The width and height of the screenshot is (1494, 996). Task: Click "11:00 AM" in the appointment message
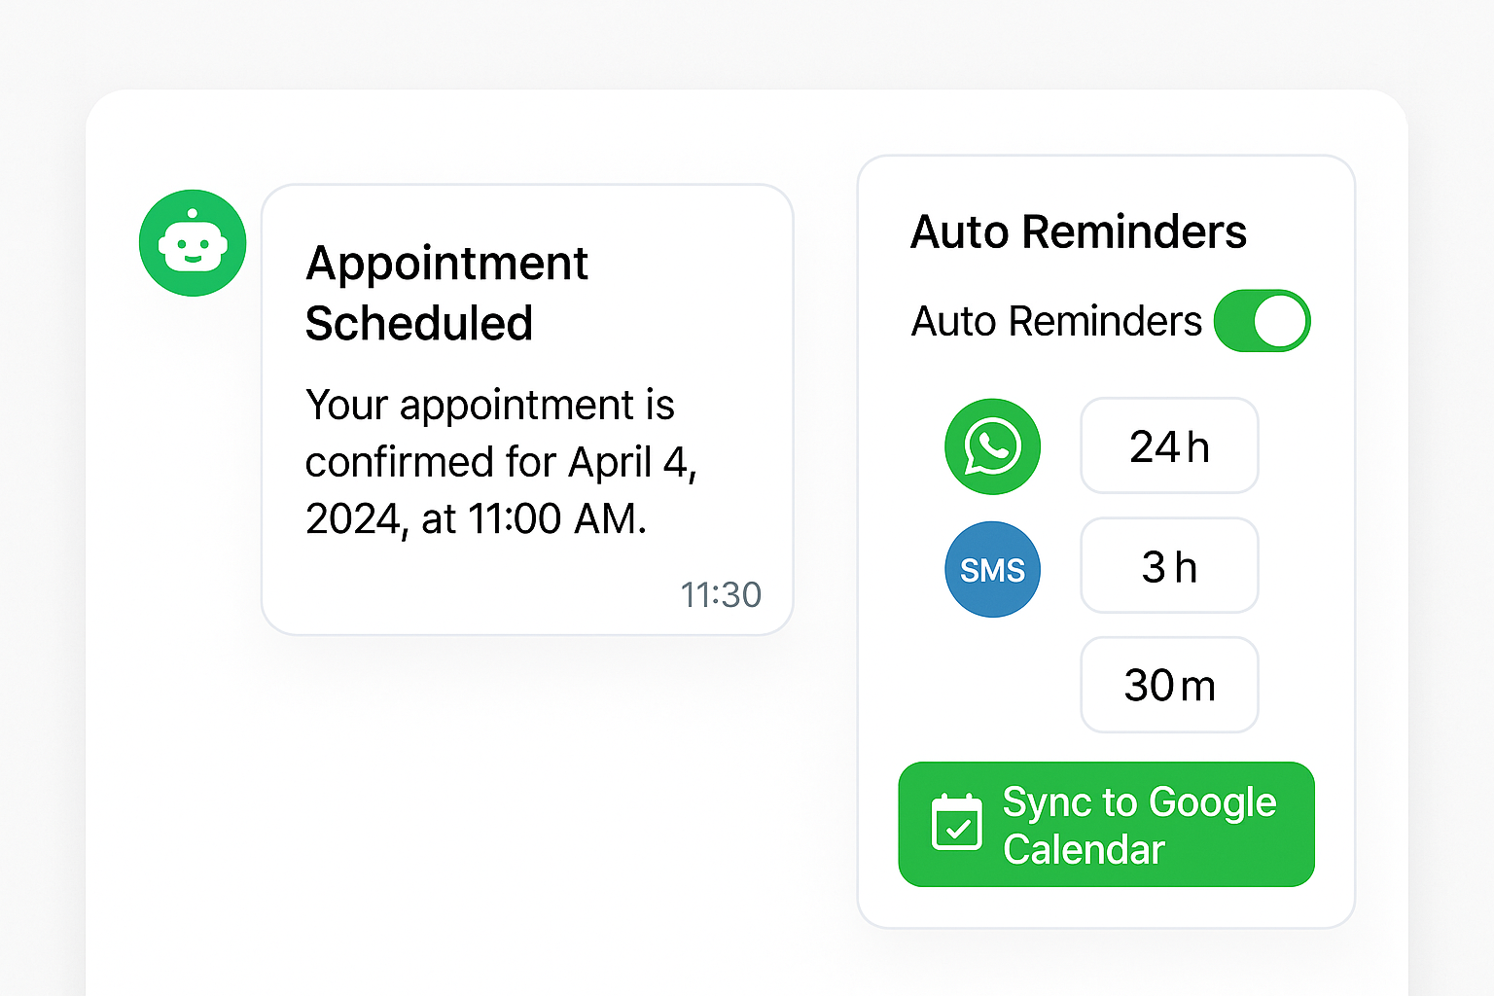(557, 519)
